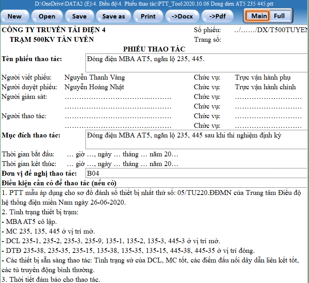Export the ticket with ->Docx
Viewport: 309px width, 283px height.
182,16
